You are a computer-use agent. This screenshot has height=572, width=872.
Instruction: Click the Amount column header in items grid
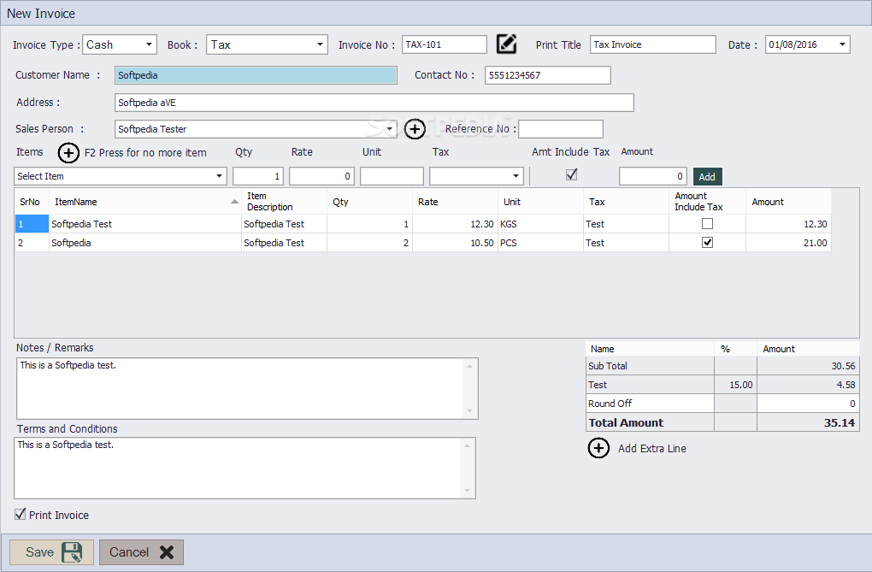click(x=788, y=202)
